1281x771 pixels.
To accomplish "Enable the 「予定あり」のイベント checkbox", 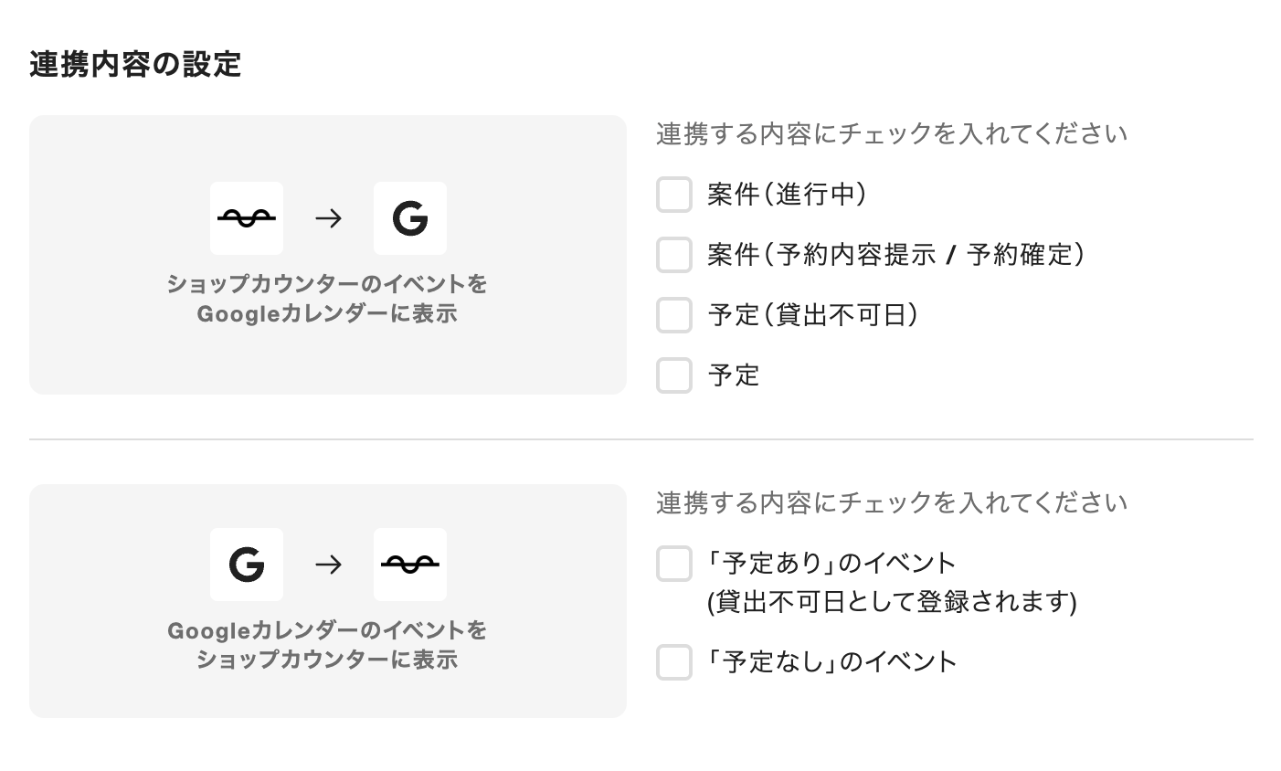I will pyautogui.click(x=674, y=564).
